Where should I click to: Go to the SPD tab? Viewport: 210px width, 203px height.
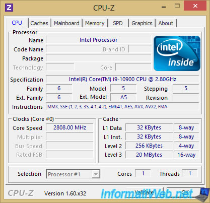(118, 23)
